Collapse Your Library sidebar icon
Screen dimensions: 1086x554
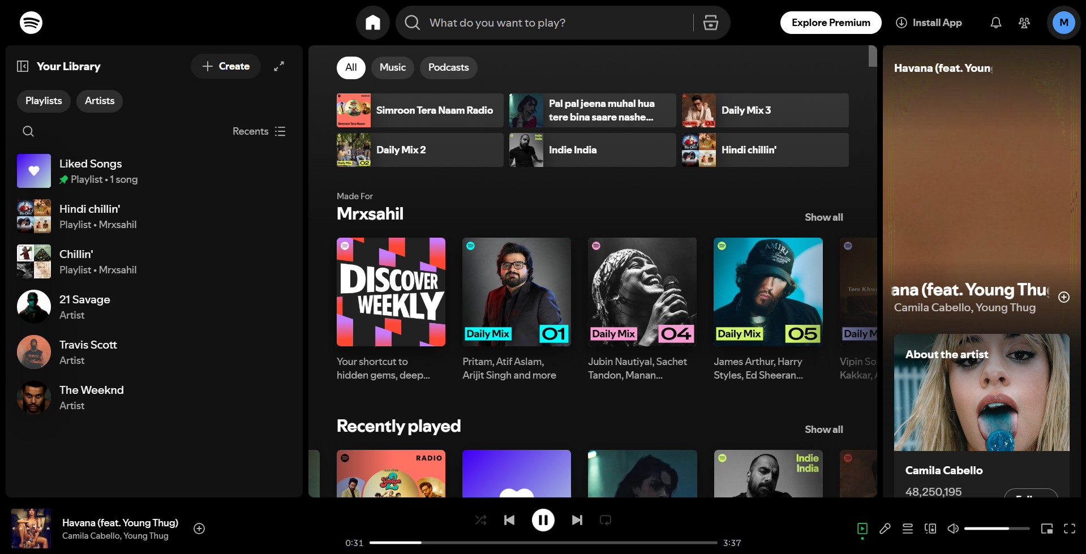click(x=23, y=66)
